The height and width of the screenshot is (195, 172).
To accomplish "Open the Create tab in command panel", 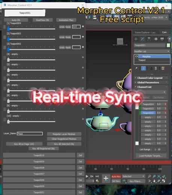I will [x=136, y=39].
